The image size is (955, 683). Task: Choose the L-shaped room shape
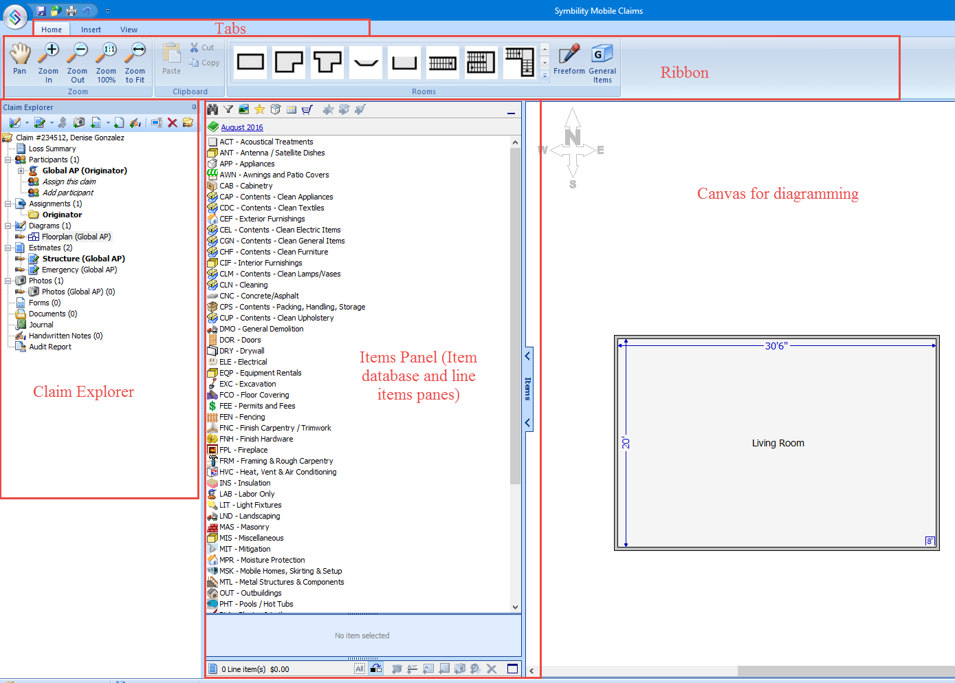click(289, 63)
